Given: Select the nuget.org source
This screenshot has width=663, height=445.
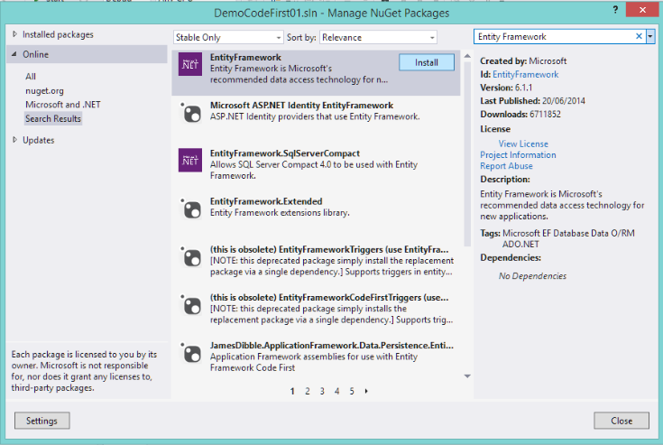Looking at the screenshot, I should point(44,90).
